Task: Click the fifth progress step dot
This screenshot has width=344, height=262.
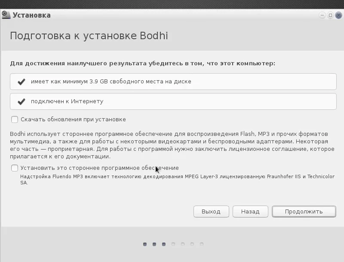Action: [x=183, y=244]
